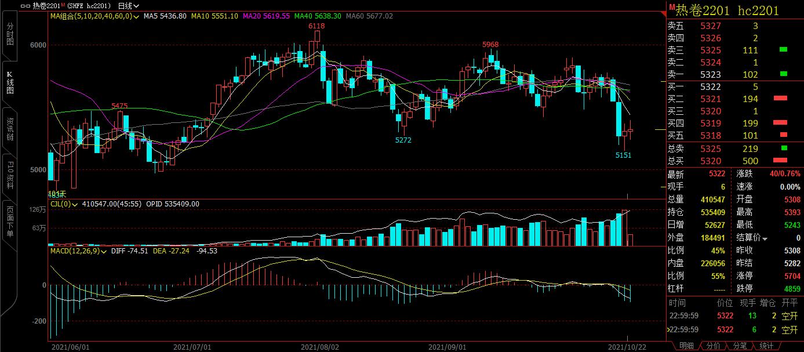This screenshot has width=804, height=352.
Task: Click the 5968 peak price label
Action: point(491,45)
